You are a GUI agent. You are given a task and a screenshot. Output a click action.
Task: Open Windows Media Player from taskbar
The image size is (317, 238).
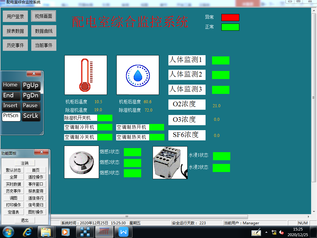pos(65,231)
